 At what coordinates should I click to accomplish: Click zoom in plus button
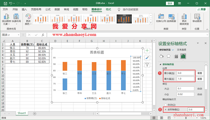197,118
